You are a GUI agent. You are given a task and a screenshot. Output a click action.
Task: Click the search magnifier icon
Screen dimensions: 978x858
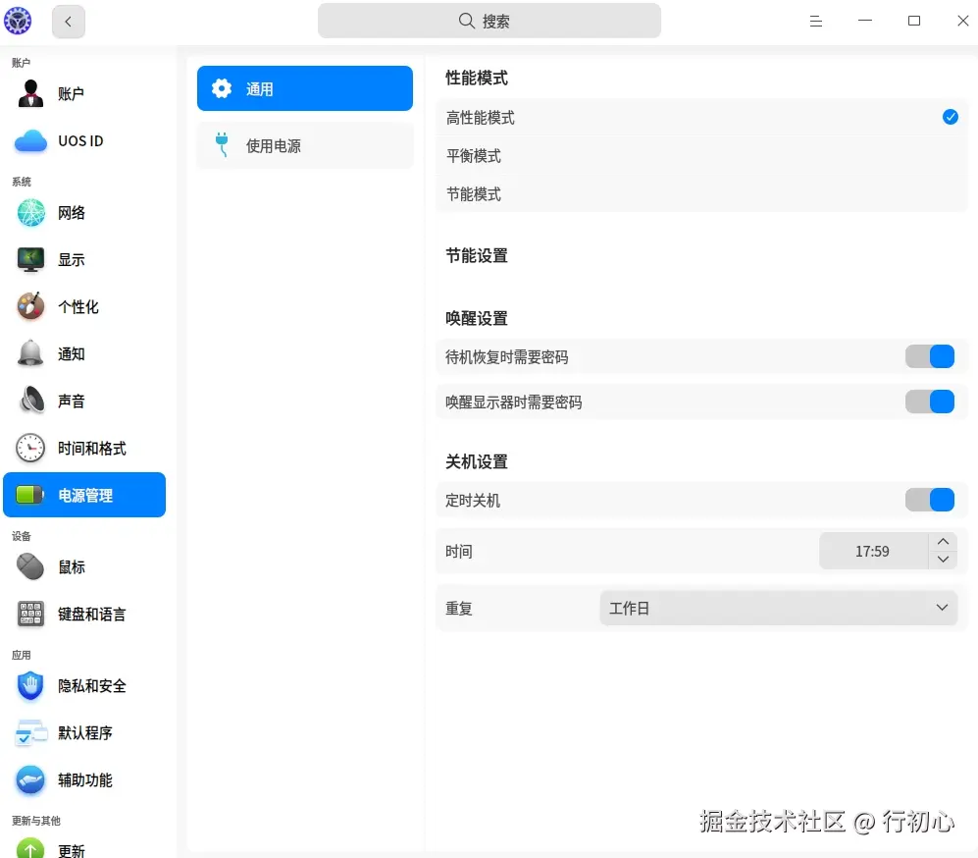click(466, 21)
